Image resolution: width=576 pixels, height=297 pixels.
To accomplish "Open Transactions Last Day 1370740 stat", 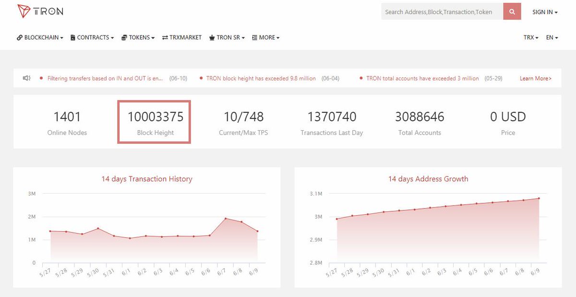I will [332, 122].
